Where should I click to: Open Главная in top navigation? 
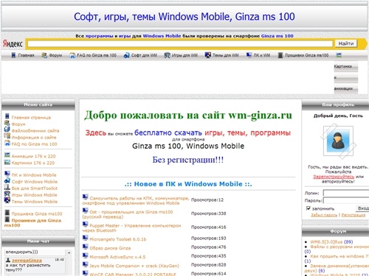(26, 55)
